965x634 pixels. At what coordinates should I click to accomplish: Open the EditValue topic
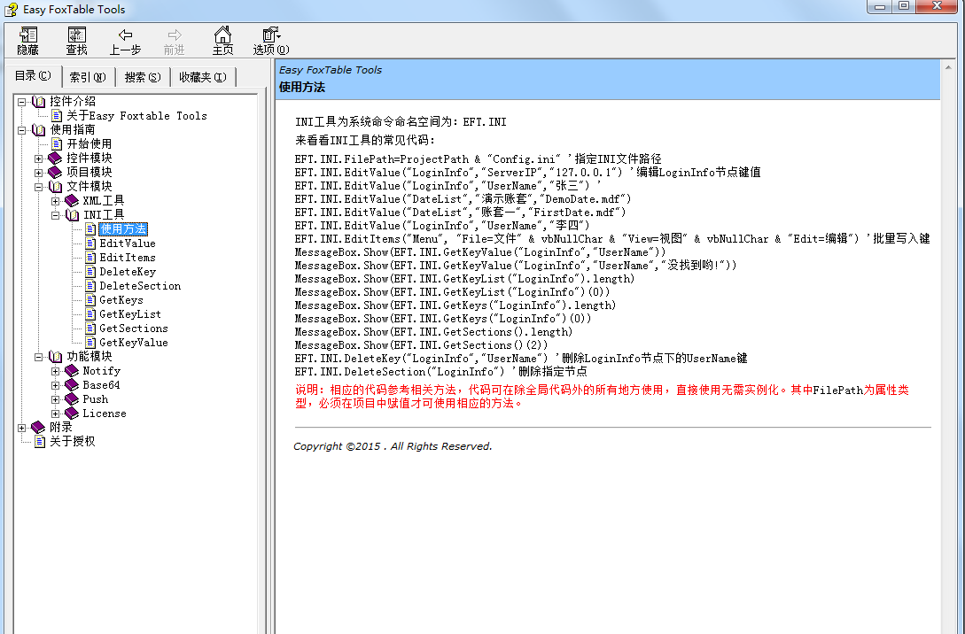[128, 243]
